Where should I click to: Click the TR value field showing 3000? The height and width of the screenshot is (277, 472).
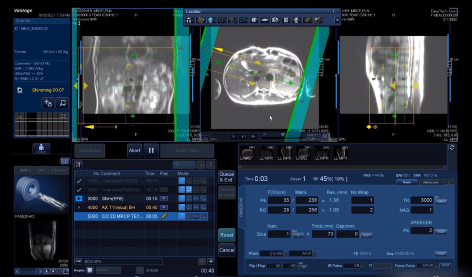(422, 200)
